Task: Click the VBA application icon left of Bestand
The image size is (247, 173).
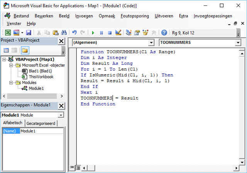Action: [x=7, y=16]
